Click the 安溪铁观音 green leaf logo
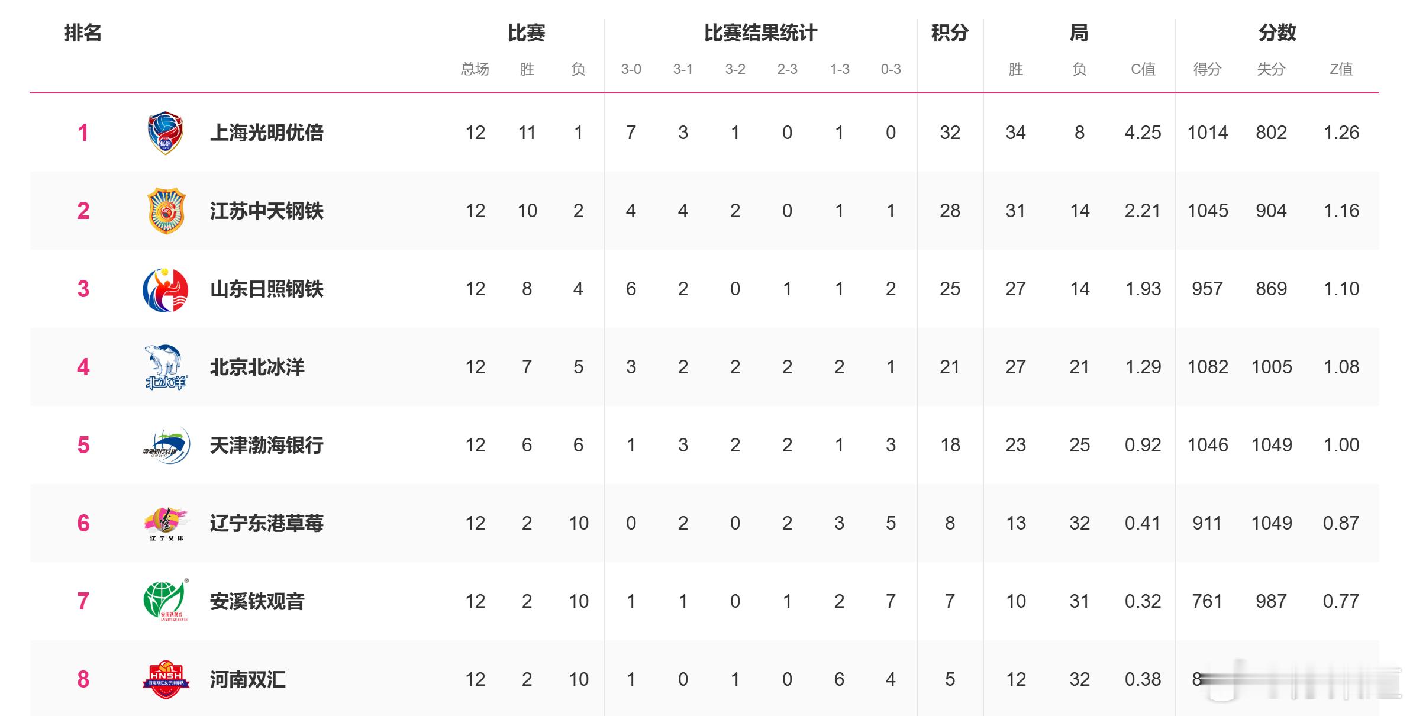 click(166, 601)
